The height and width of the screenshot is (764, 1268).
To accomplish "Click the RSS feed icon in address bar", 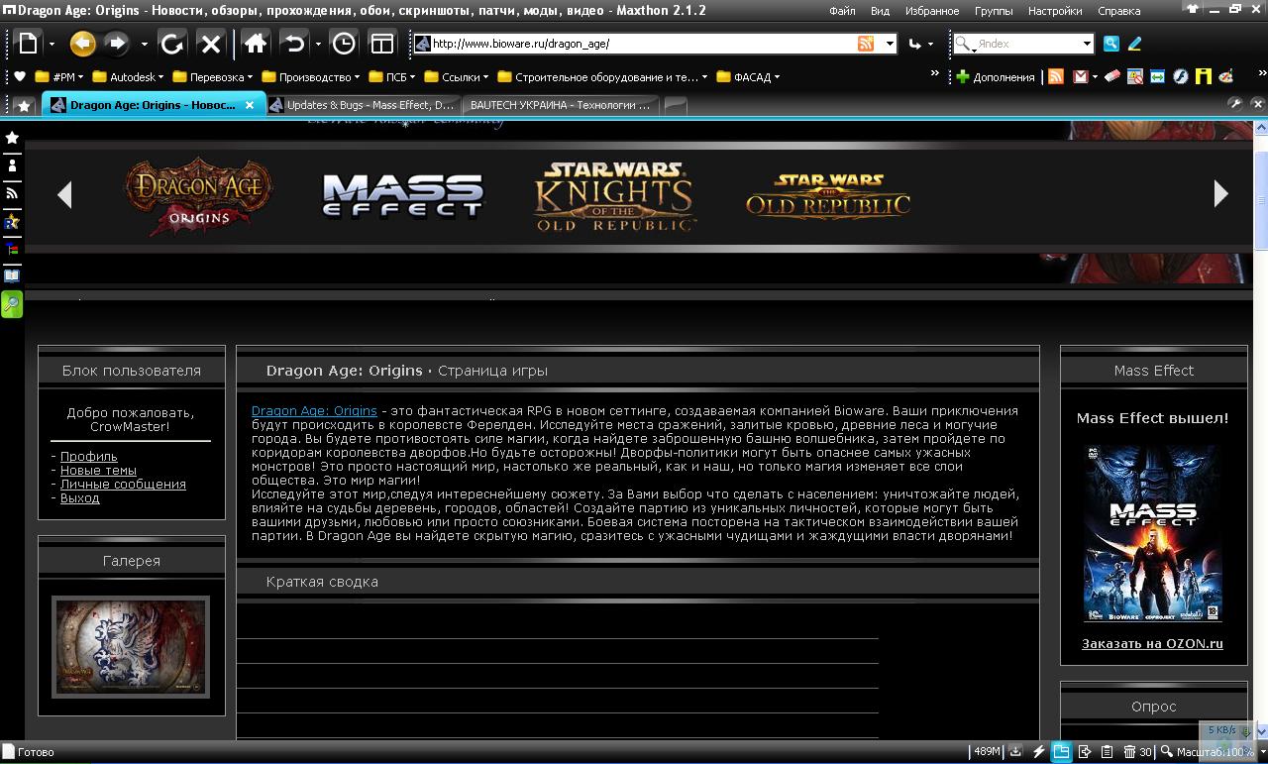I will (866, 44).
